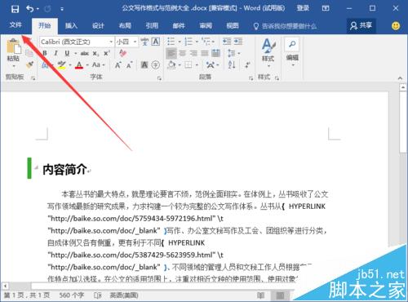This screenshot has height=302, width=408.
Task: Click 登录 (Sign in) in title bar
Action: [x=303, y=8]
